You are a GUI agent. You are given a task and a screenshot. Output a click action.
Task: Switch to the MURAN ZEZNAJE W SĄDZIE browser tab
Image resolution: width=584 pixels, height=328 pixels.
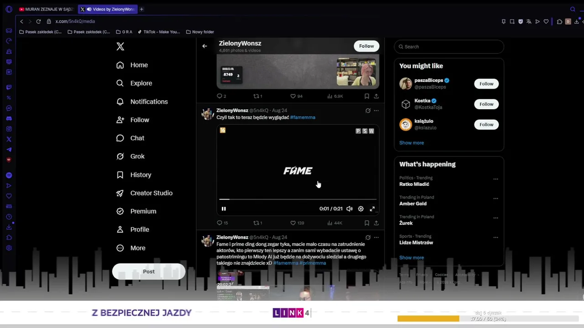46,9
